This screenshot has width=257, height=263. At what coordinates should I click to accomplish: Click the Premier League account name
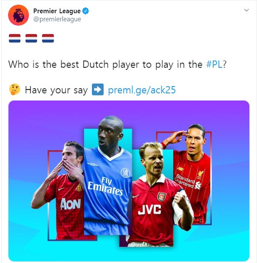(x=57, y=11)
